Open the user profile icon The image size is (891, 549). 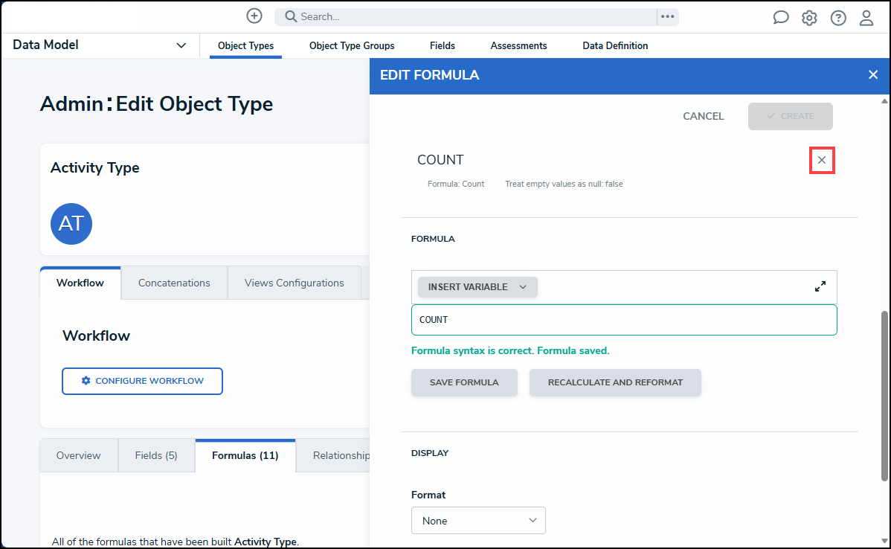point(866,18)
